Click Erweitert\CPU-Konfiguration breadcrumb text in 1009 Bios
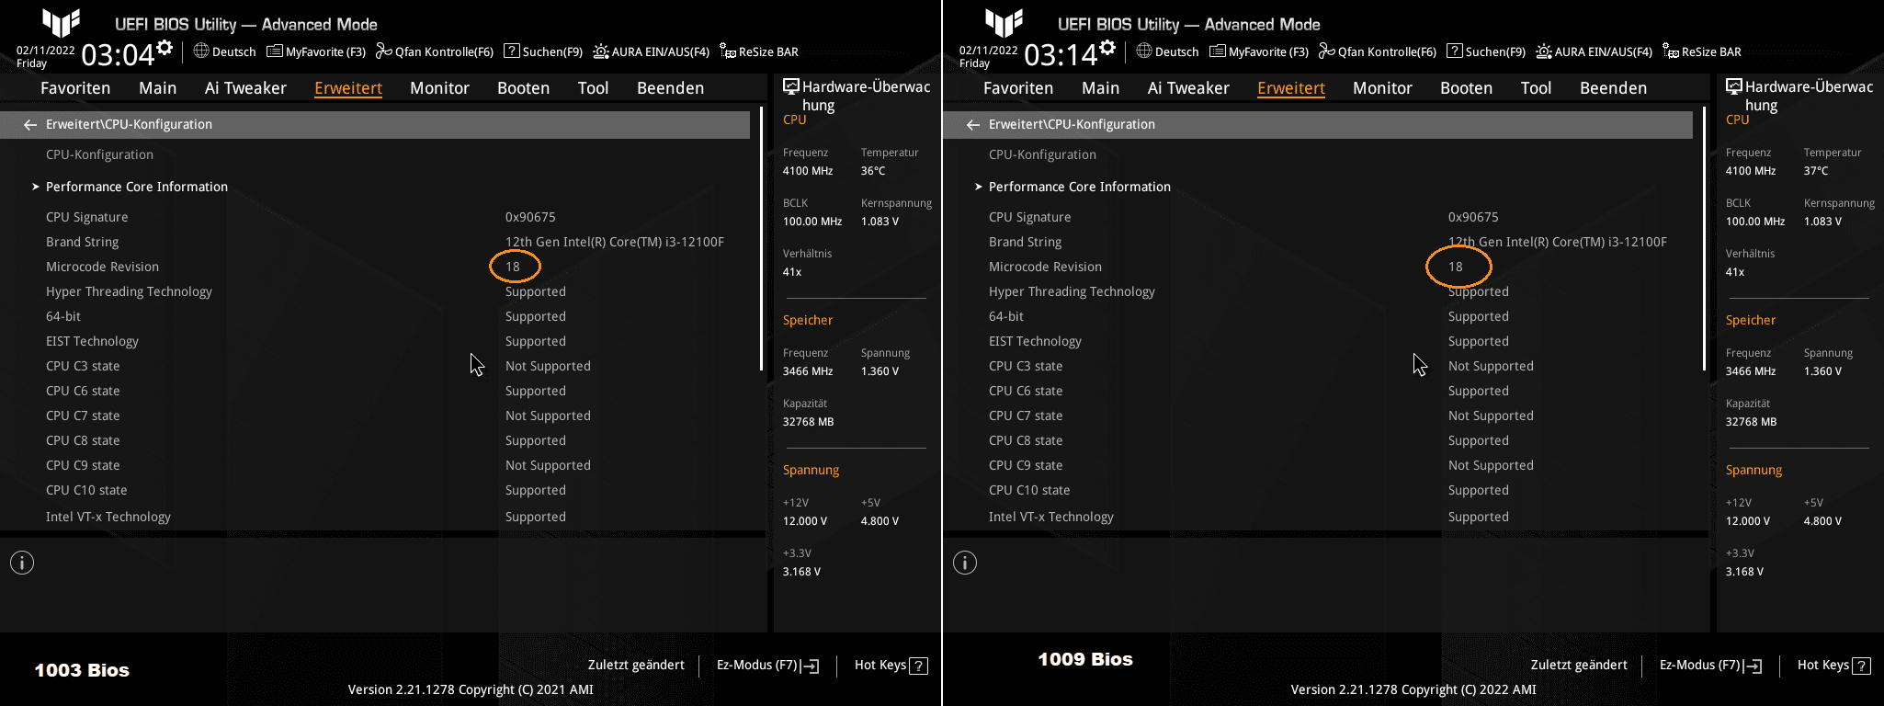 (x=1072, y=124)
